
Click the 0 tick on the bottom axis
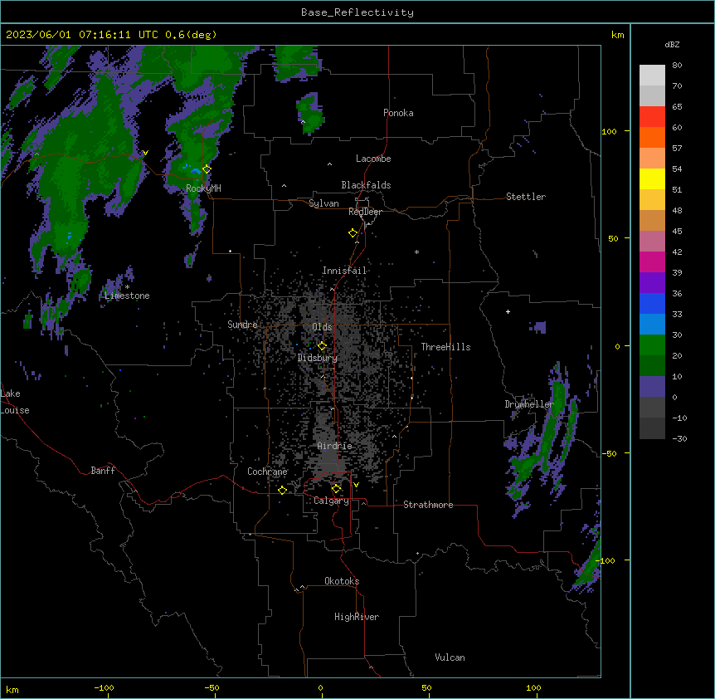[320, 687]
